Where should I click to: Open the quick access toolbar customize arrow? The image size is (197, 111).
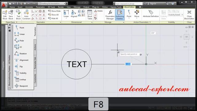[67, 3]
